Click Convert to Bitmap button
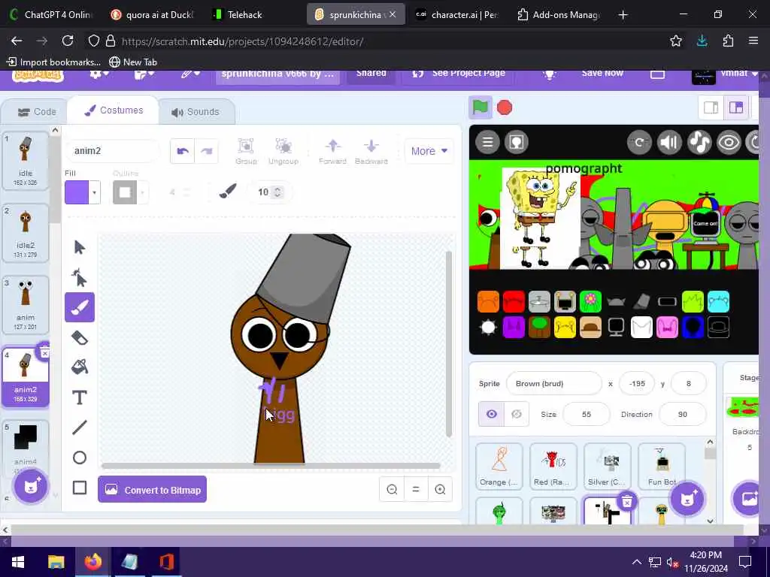Image resolution: width=770 pixels, height=577 pixels. tap(152, 490)
